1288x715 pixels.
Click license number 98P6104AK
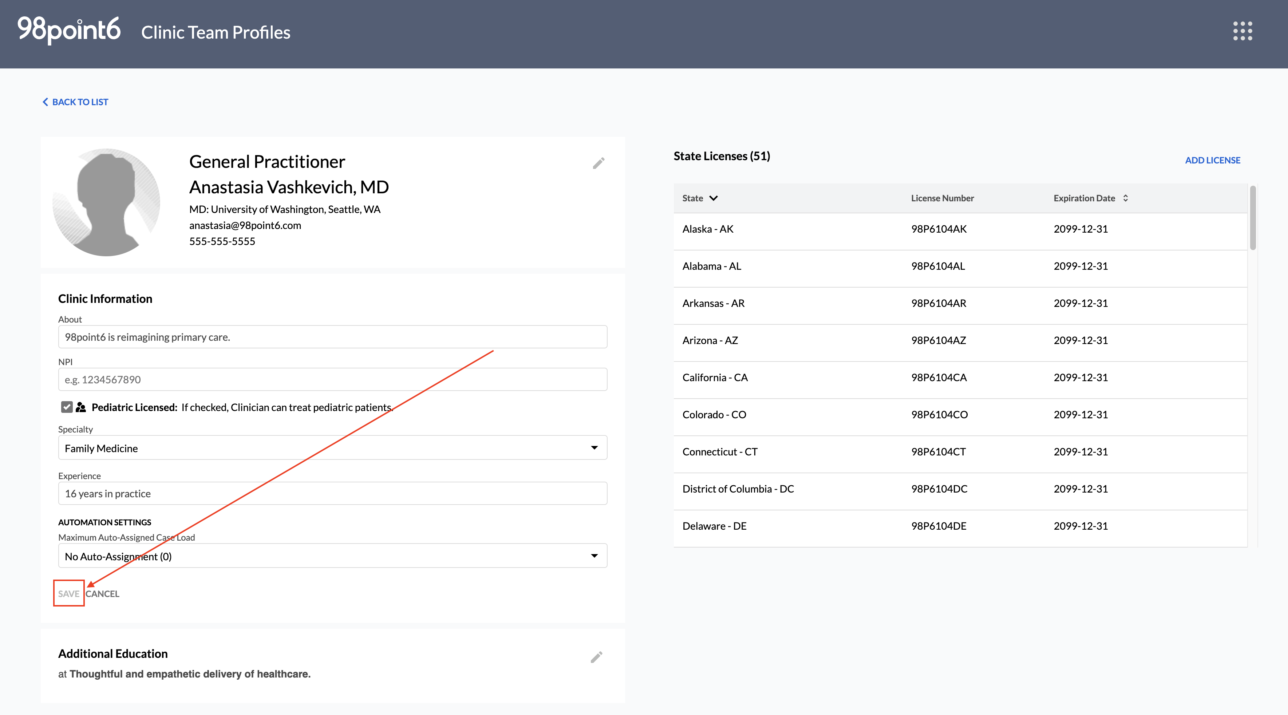click(939, 229)
